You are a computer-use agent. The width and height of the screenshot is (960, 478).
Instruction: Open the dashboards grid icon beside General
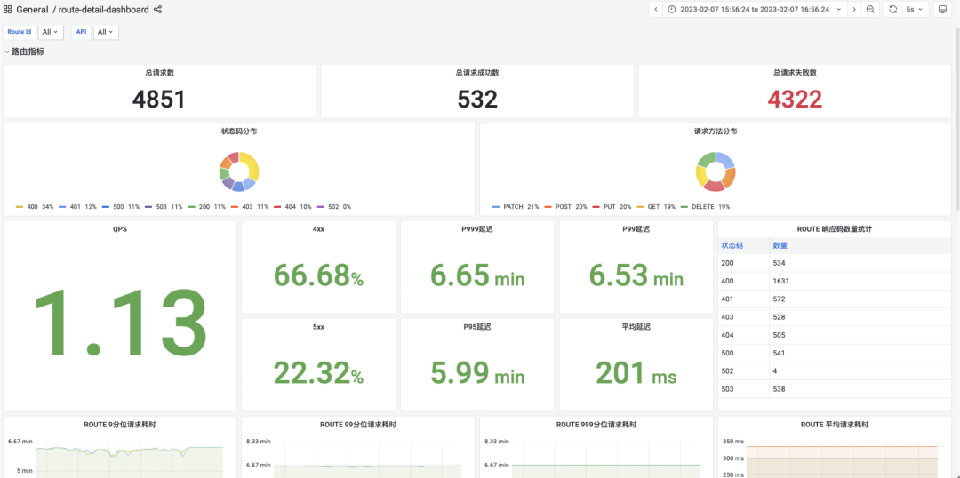click(8, 10)
